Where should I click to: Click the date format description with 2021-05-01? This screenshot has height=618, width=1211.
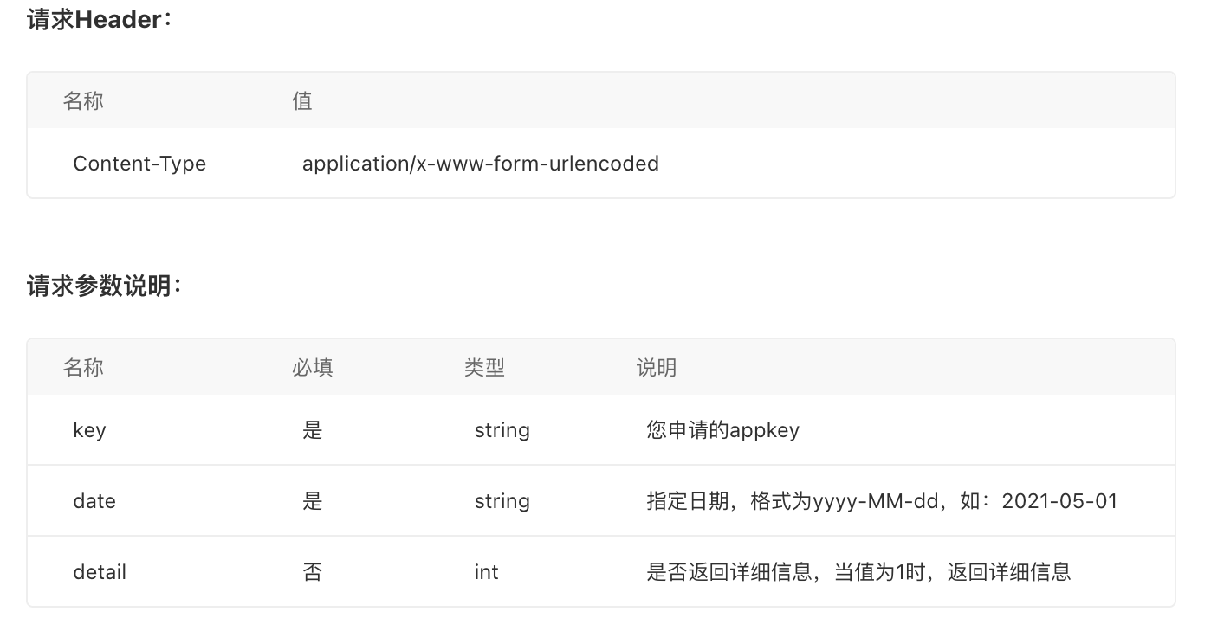pos(882,501)
